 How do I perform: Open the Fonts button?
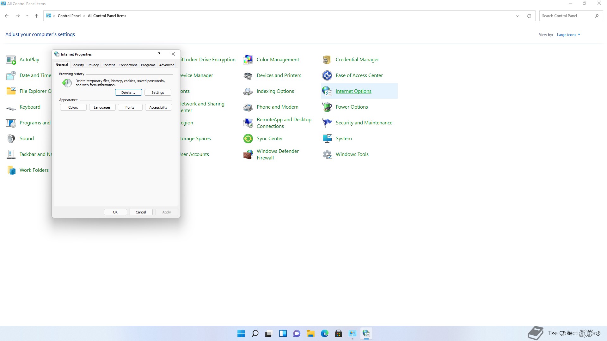[130, 107]
